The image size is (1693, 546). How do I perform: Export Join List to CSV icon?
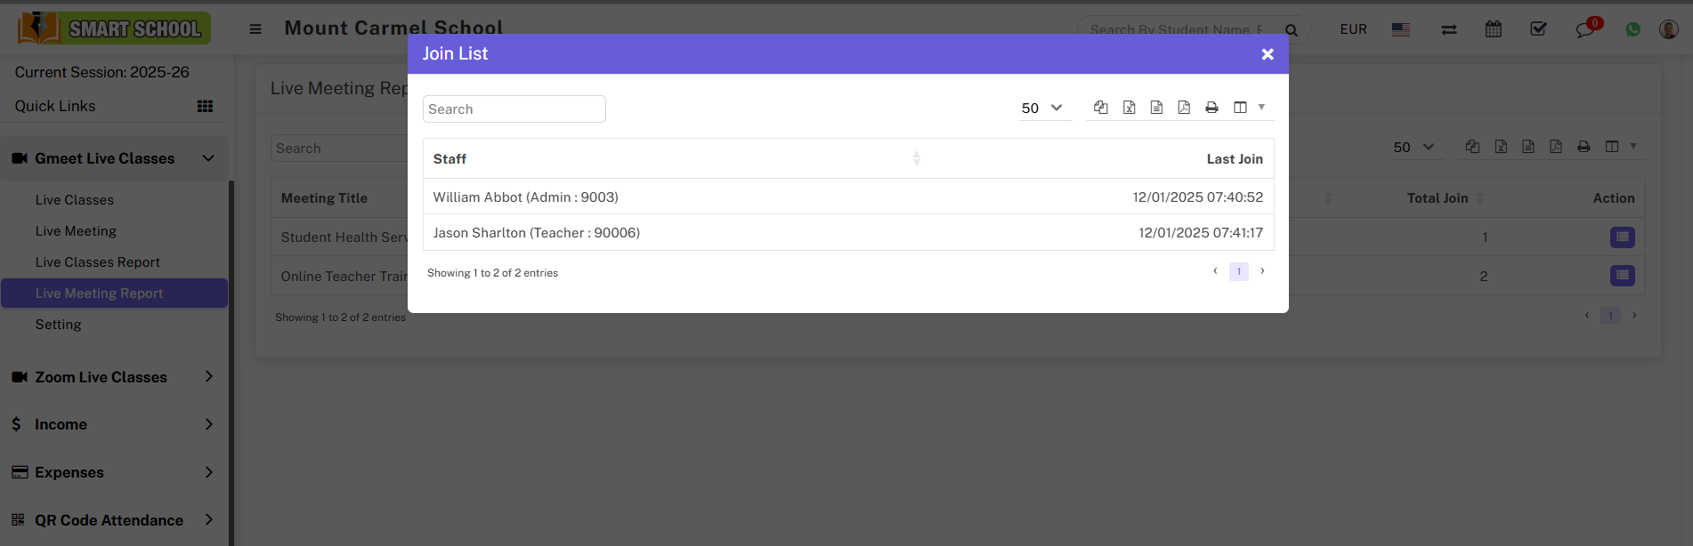(1156, 107)
